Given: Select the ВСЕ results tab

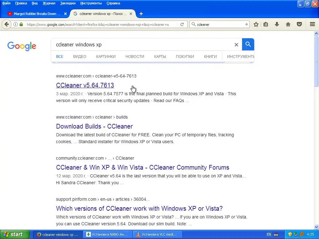Looking at the screenshot, I should (x=60, y=57).
